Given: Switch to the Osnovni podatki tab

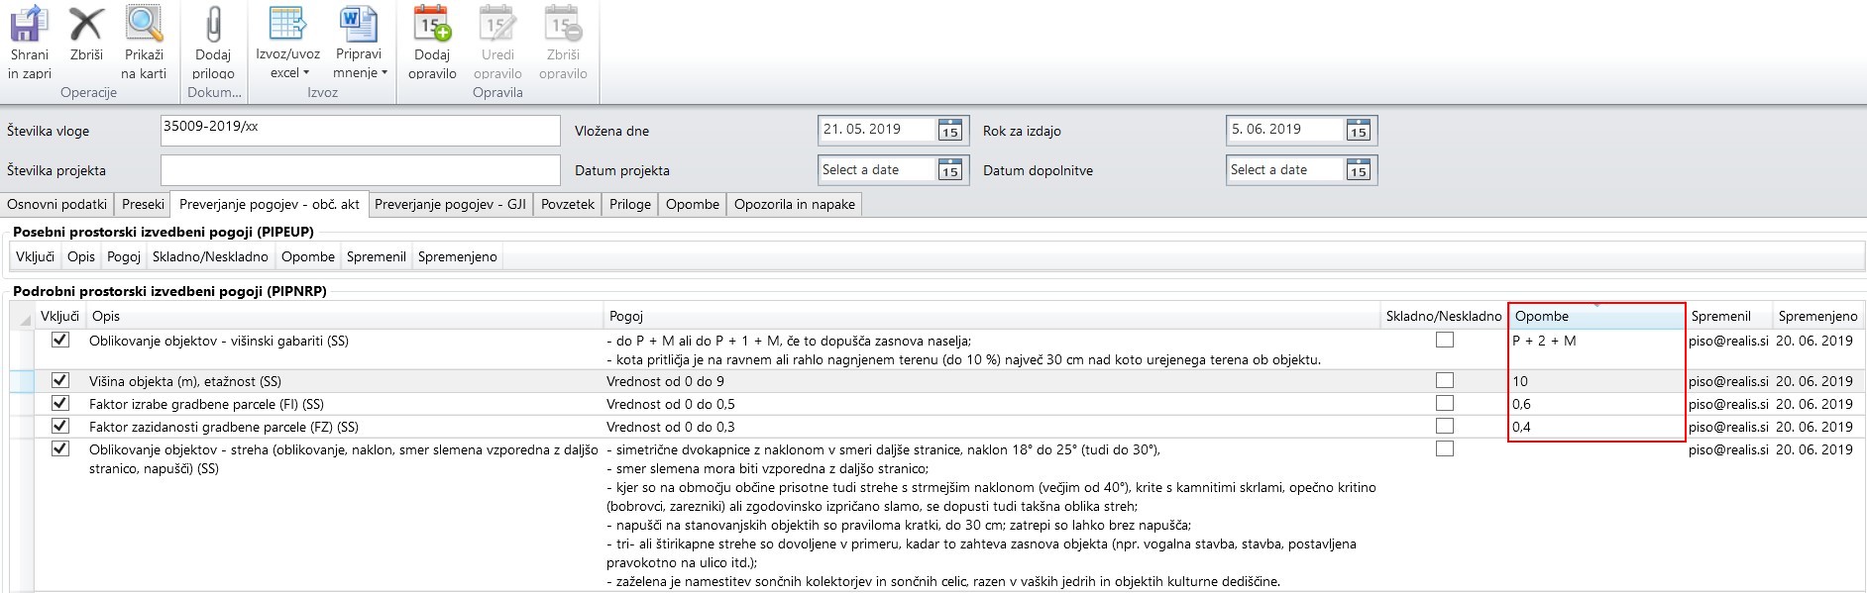Looking at the screenshot, I should pos(57,204).
